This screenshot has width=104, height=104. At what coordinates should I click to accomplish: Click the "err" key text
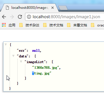coord(22,51)
